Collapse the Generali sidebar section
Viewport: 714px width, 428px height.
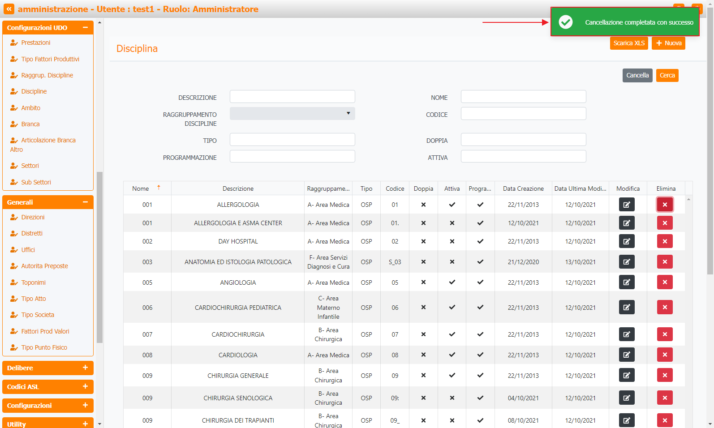tap(85, 202)
